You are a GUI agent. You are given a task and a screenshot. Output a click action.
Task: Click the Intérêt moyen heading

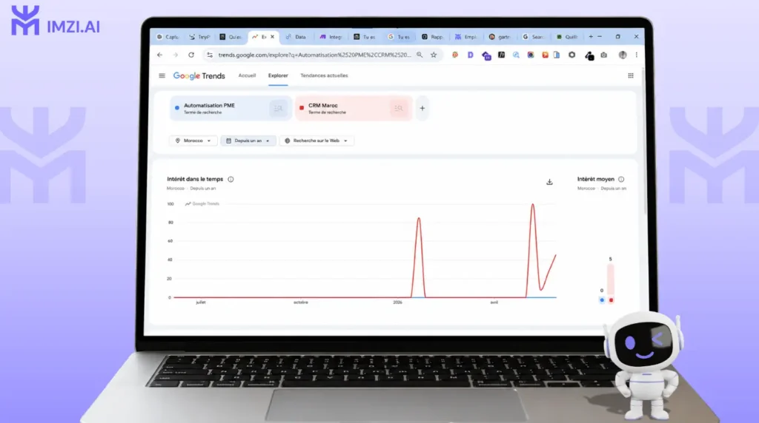click(595, 179)
